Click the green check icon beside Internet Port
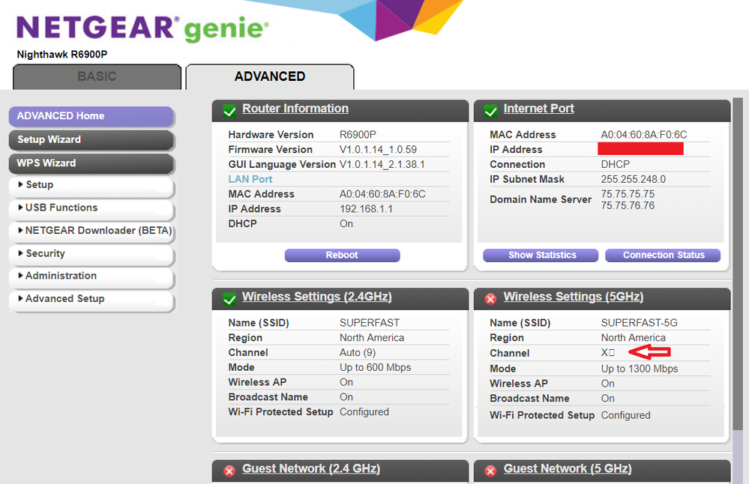Viewport: 749px width, 484px height. click(x=490, y=111)
